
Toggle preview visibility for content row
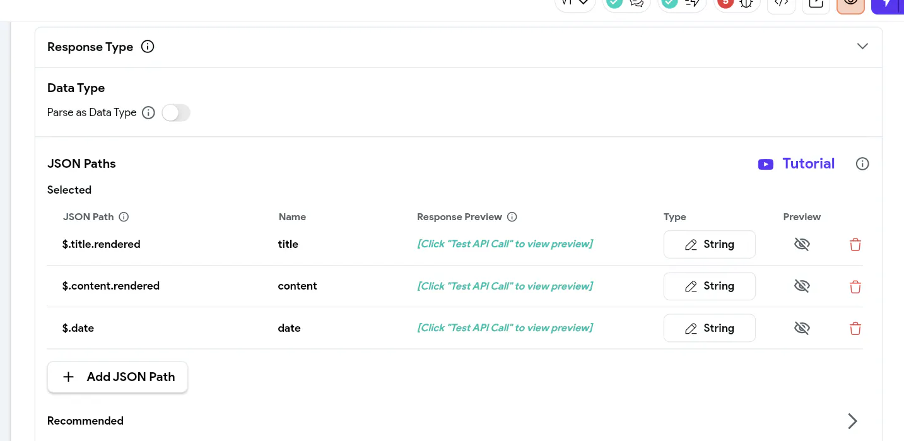802,286
